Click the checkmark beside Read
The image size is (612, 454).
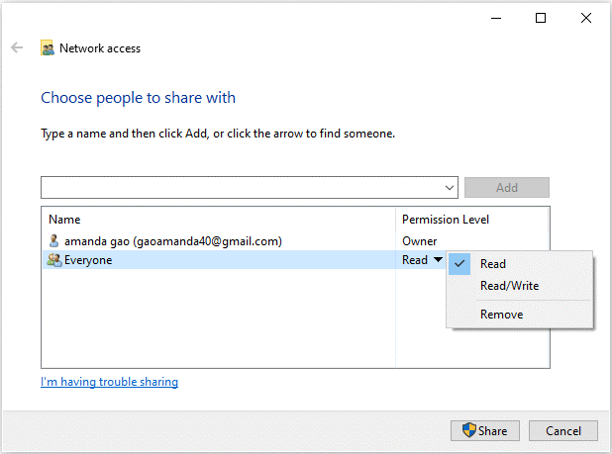[x=459, y=264]
